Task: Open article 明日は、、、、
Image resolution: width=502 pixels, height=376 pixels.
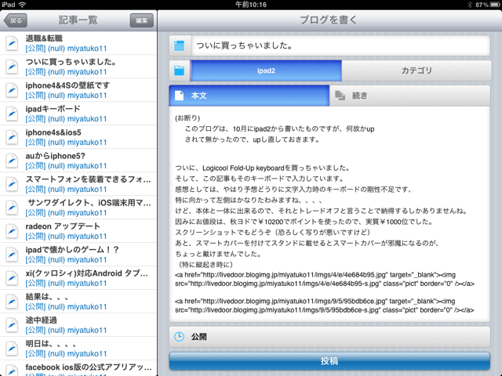Action: [x=78, y=349]
